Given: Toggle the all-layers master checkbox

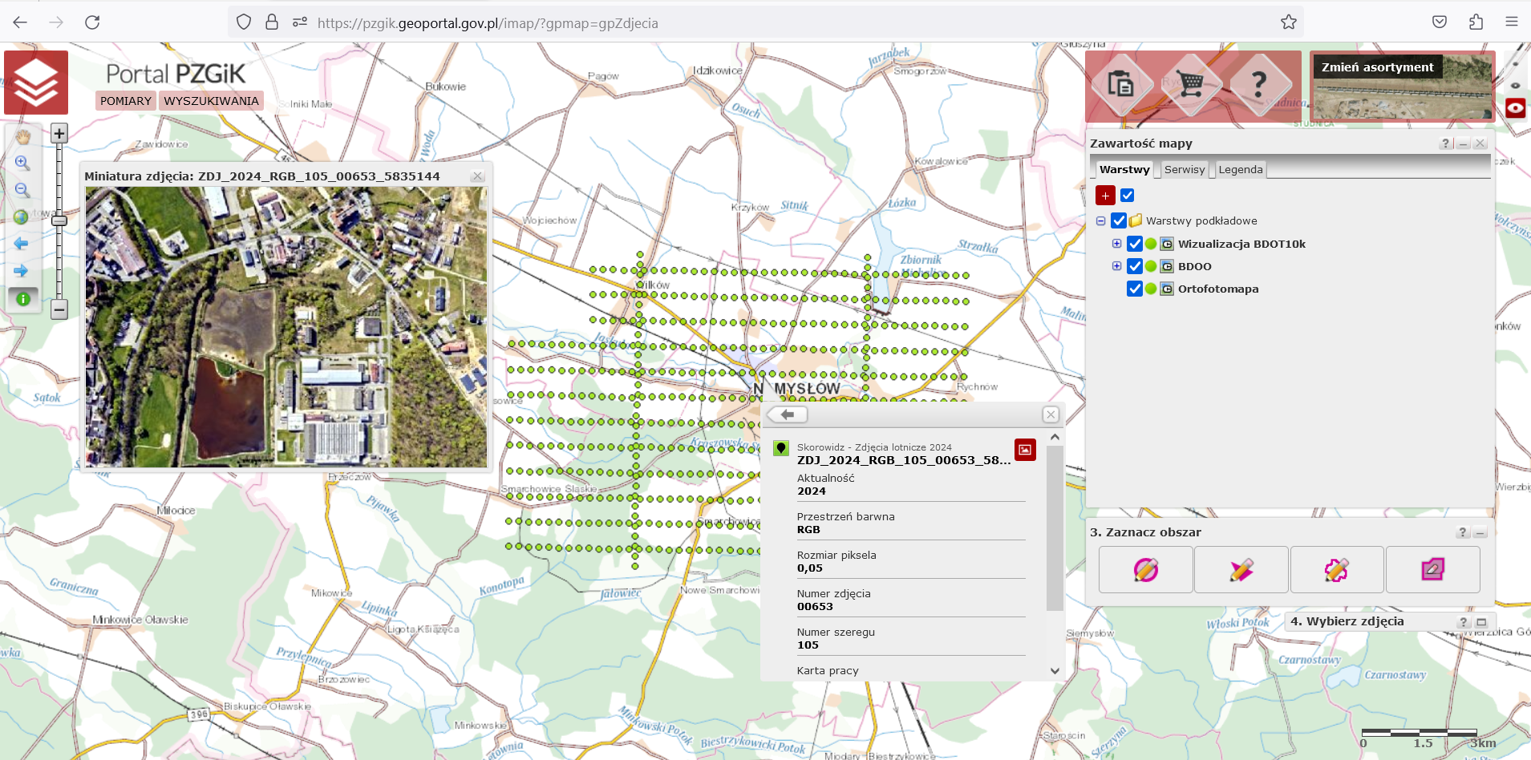Looking at the screenshot, I should 1127,195.
